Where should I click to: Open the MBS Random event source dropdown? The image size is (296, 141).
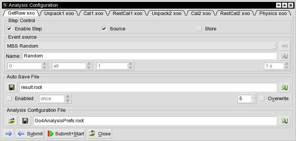[141, 46]
